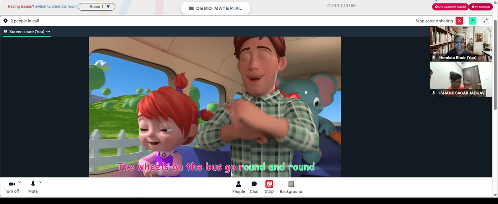Viewport: 498px width, 204px height.
Task: Select Ishank Sagar Jadhav video thumbnail
Action: click(461, 79)
